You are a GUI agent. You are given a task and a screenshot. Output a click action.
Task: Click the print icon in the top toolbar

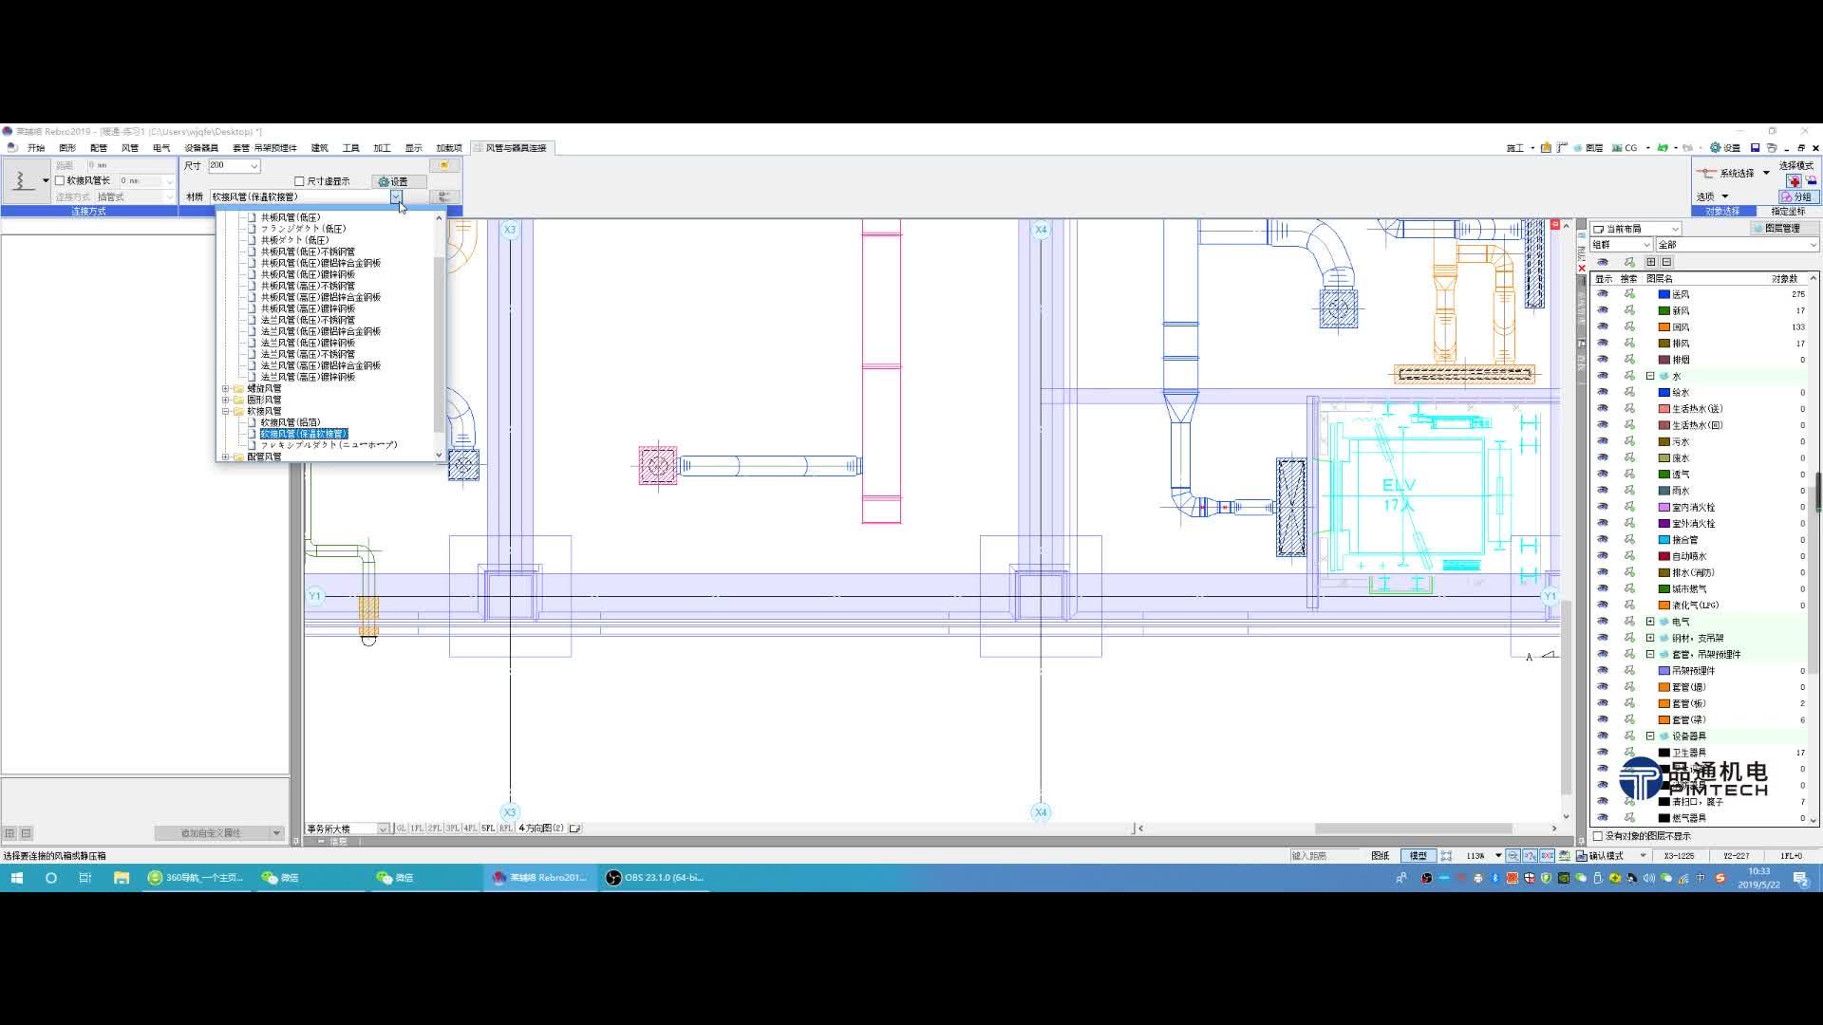tap(1772, 148)
